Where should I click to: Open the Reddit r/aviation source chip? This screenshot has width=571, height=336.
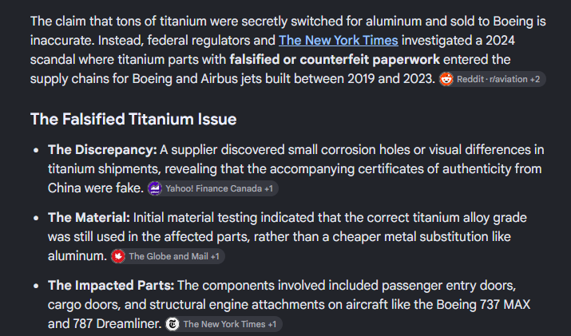pyautogui.click(x=492, y=79)
